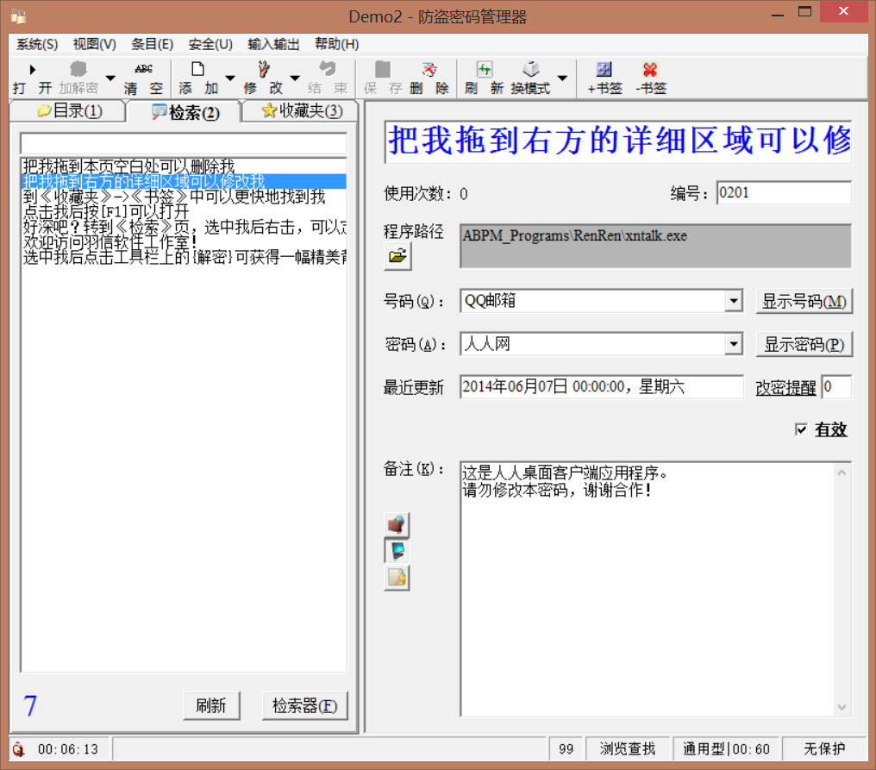Click the 浏览查找 status bar panel
The width and height of the screenshot is (876, 770).
[x=628, y=748]
